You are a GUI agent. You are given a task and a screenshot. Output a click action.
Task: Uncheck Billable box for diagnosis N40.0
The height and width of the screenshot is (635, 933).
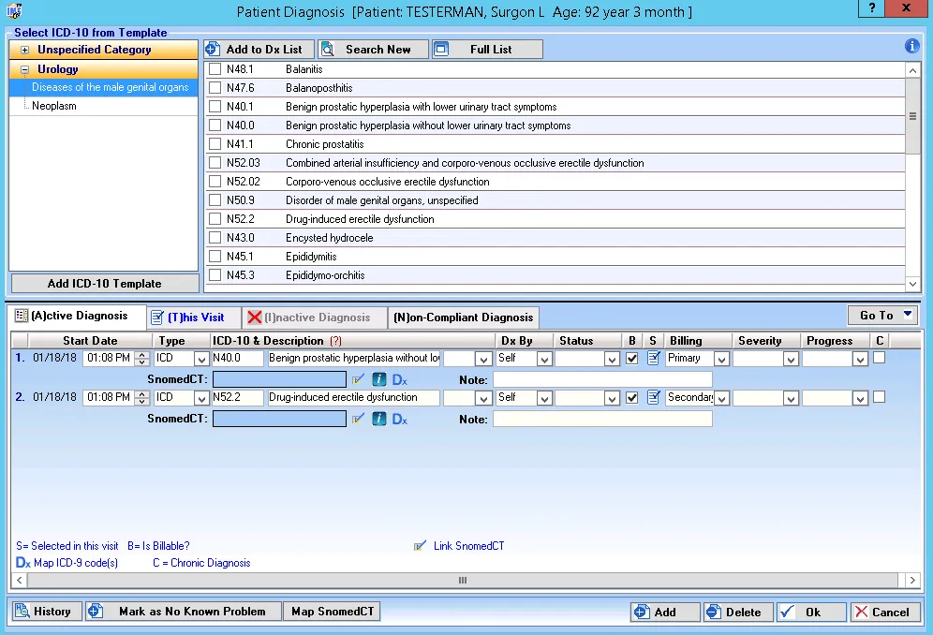(x=632, y=358)
